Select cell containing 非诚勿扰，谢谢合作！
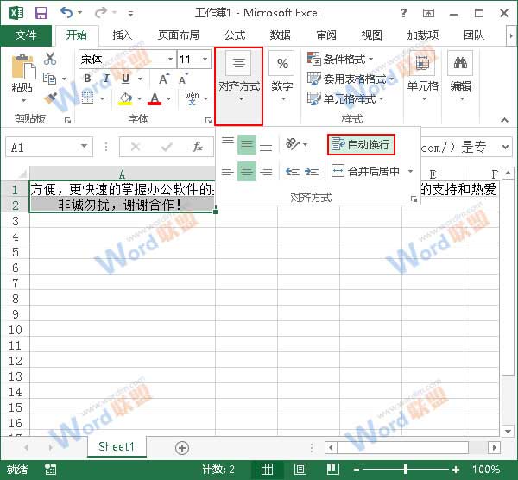The image size is (518, 480). point(122,205)
